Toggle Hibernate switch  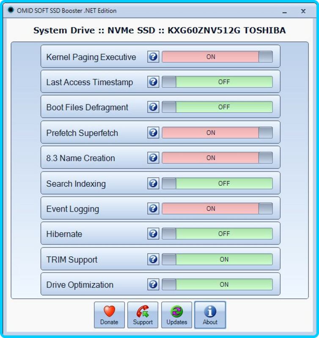click(x=217, y=234)
